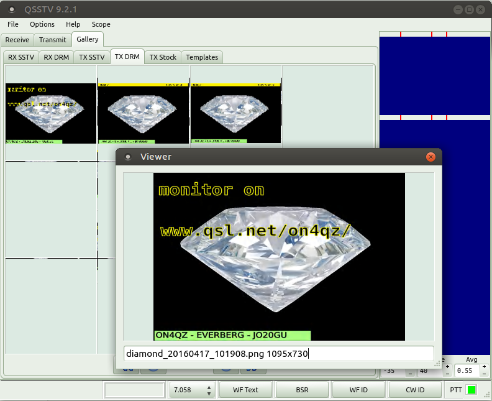Click the diamond_20160417_101908.png filename field
The height and width of the screenshot is (401, 492).
(x=279, y=354)
